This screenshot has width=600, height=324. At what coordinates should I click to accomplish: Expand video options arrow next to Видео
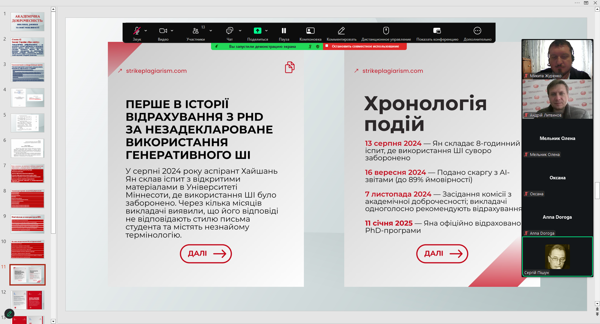[172, 31]
